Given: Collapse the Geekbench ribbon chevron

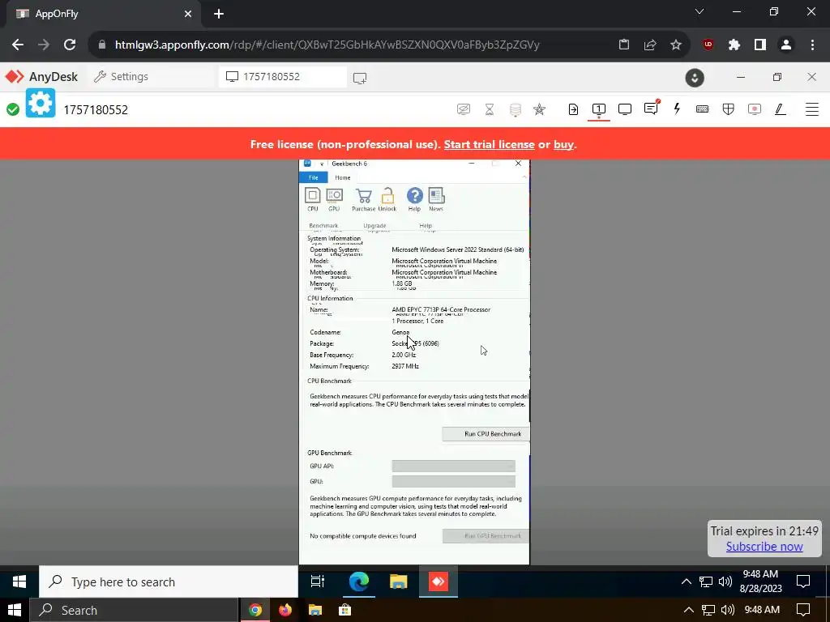Looking at the screenshot, I should [x=524, y=177].
